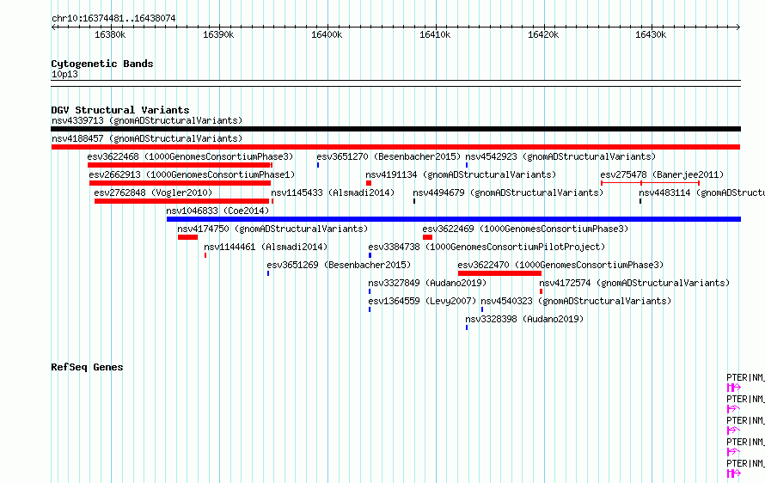
Task: Click esv3384738 1000GenomesConsortiumPilotProject label
Action: [487, 247]
